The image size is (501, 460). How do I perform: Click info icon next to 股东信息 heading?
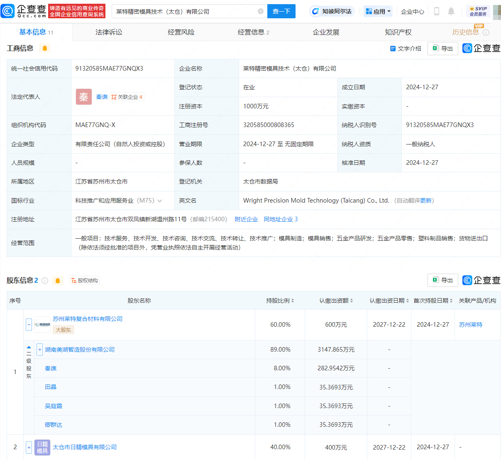[x=45, y=281]
